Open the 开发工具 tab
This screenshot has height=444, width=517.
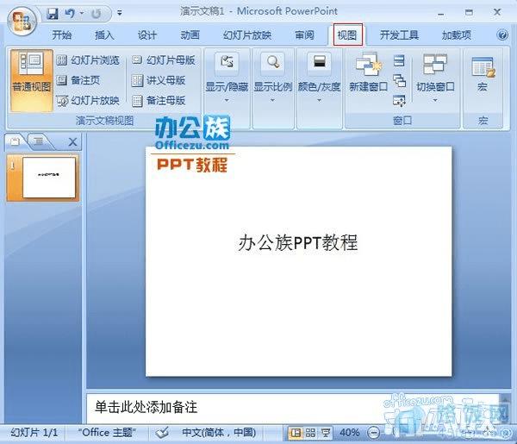[399, 35]
